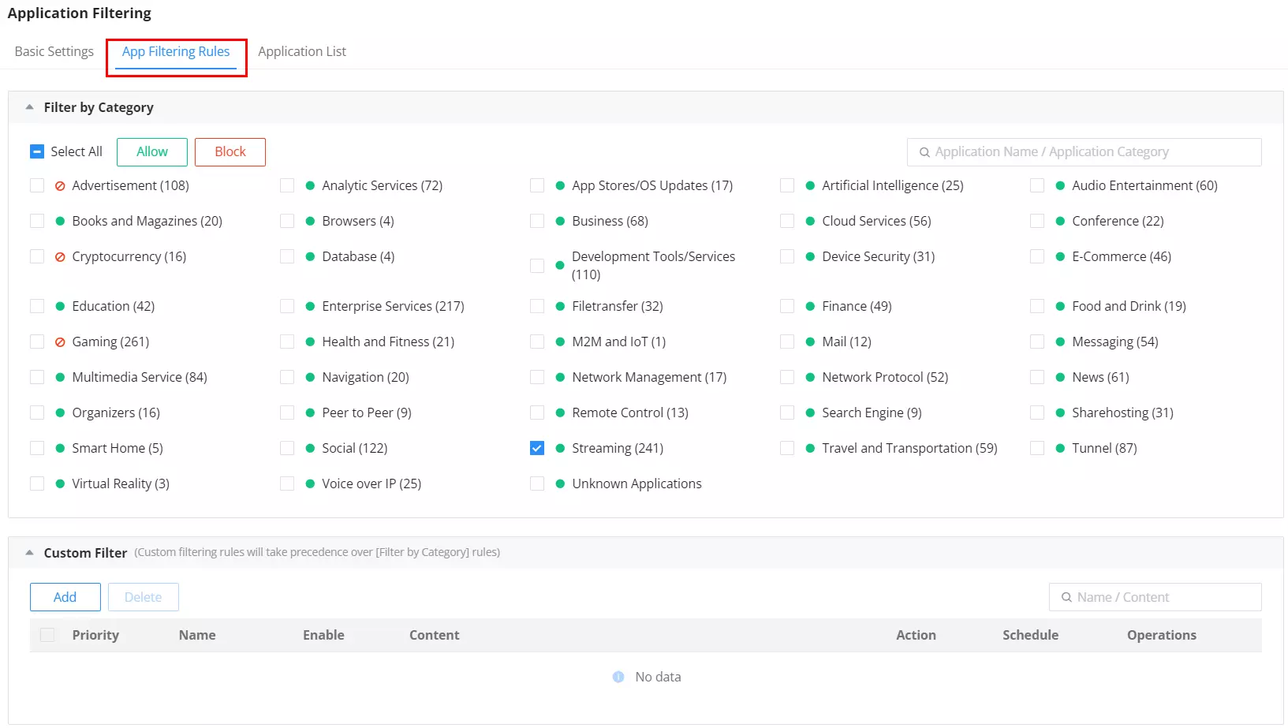Check the Cryptocurrency (16) checkbox
1288x728 pixels.
(37, 256)
